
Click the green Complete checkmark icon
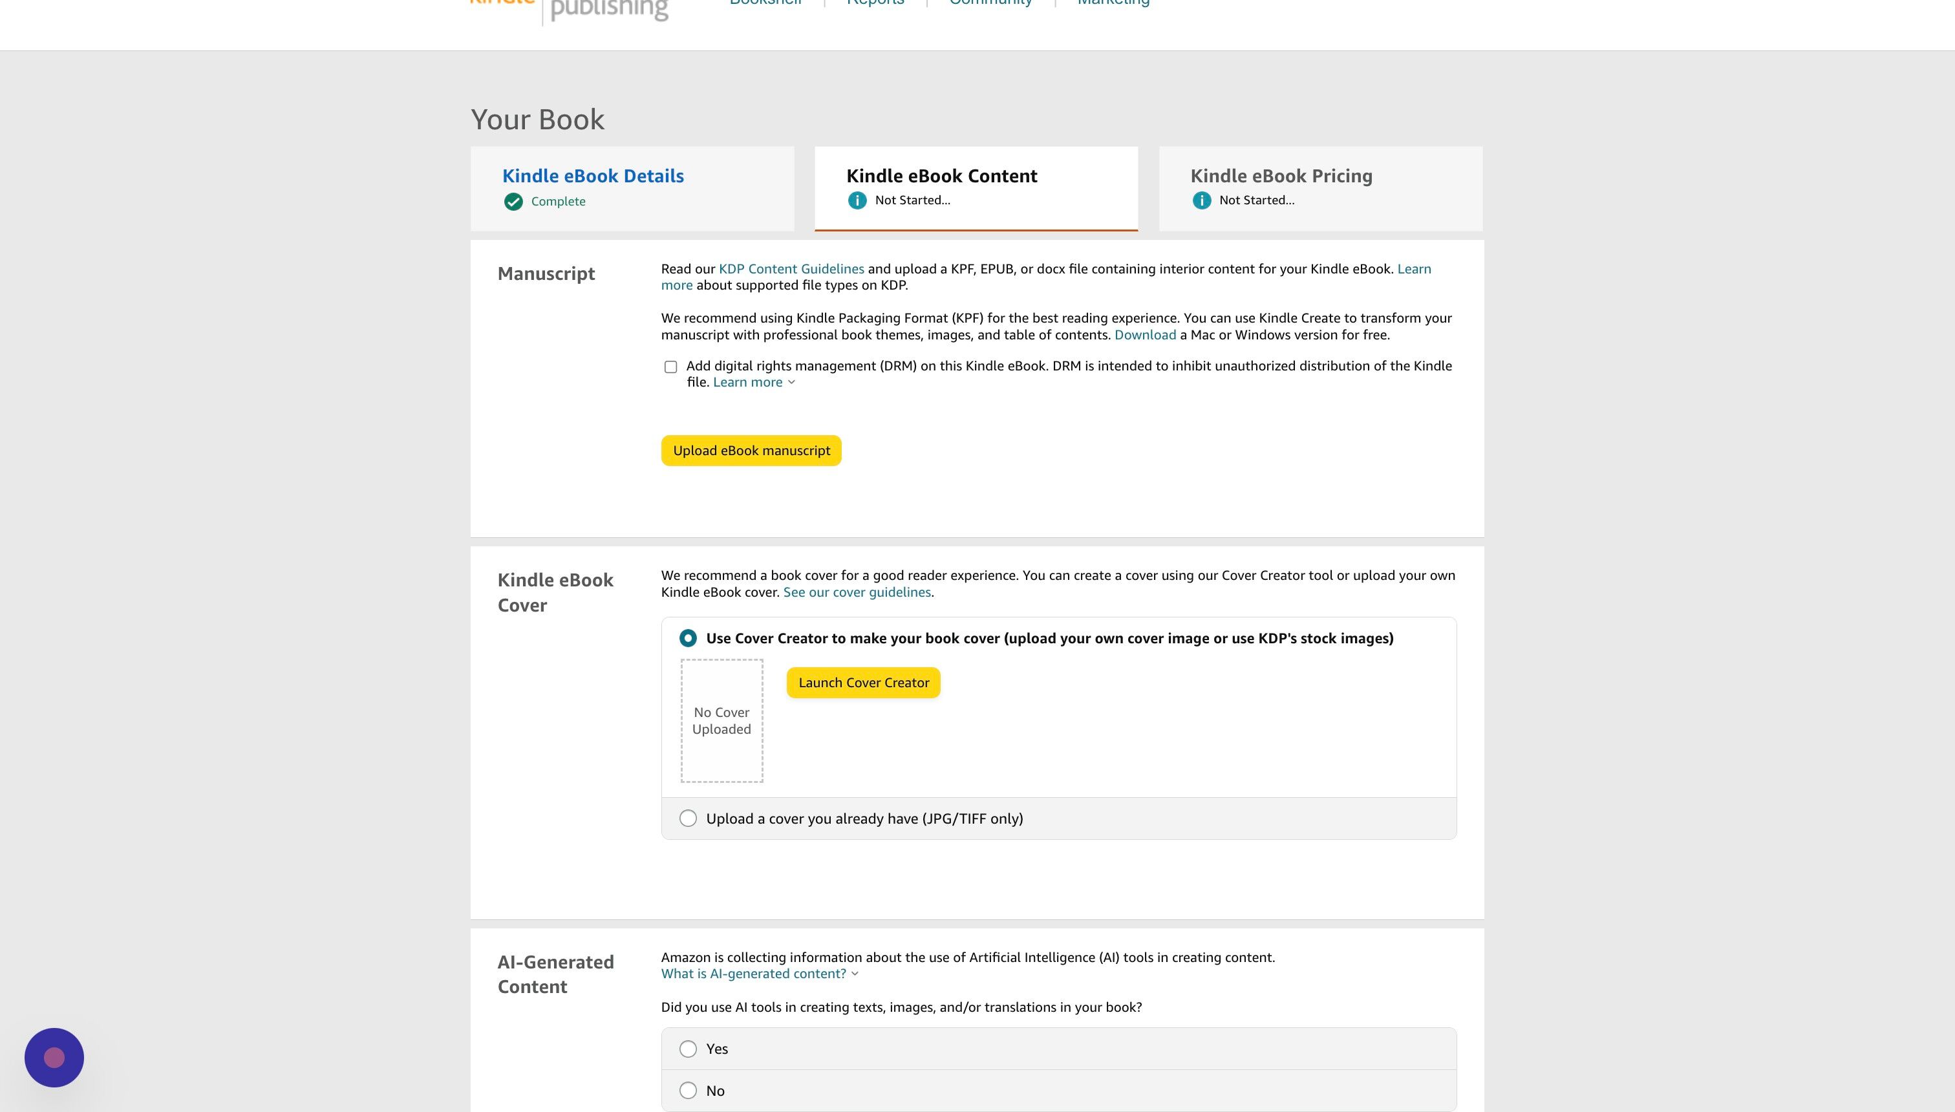pos(513,202)
